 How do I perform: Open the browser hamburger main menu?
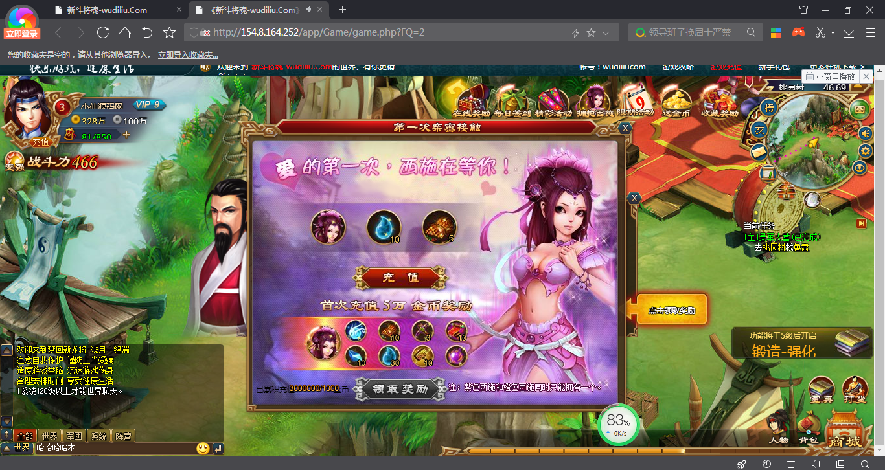coord(871,32)
